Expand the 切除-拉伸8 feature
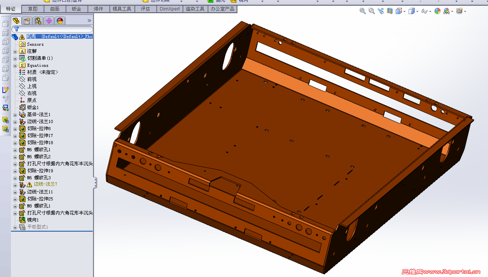The image size is (488, 277). [15, 129]
